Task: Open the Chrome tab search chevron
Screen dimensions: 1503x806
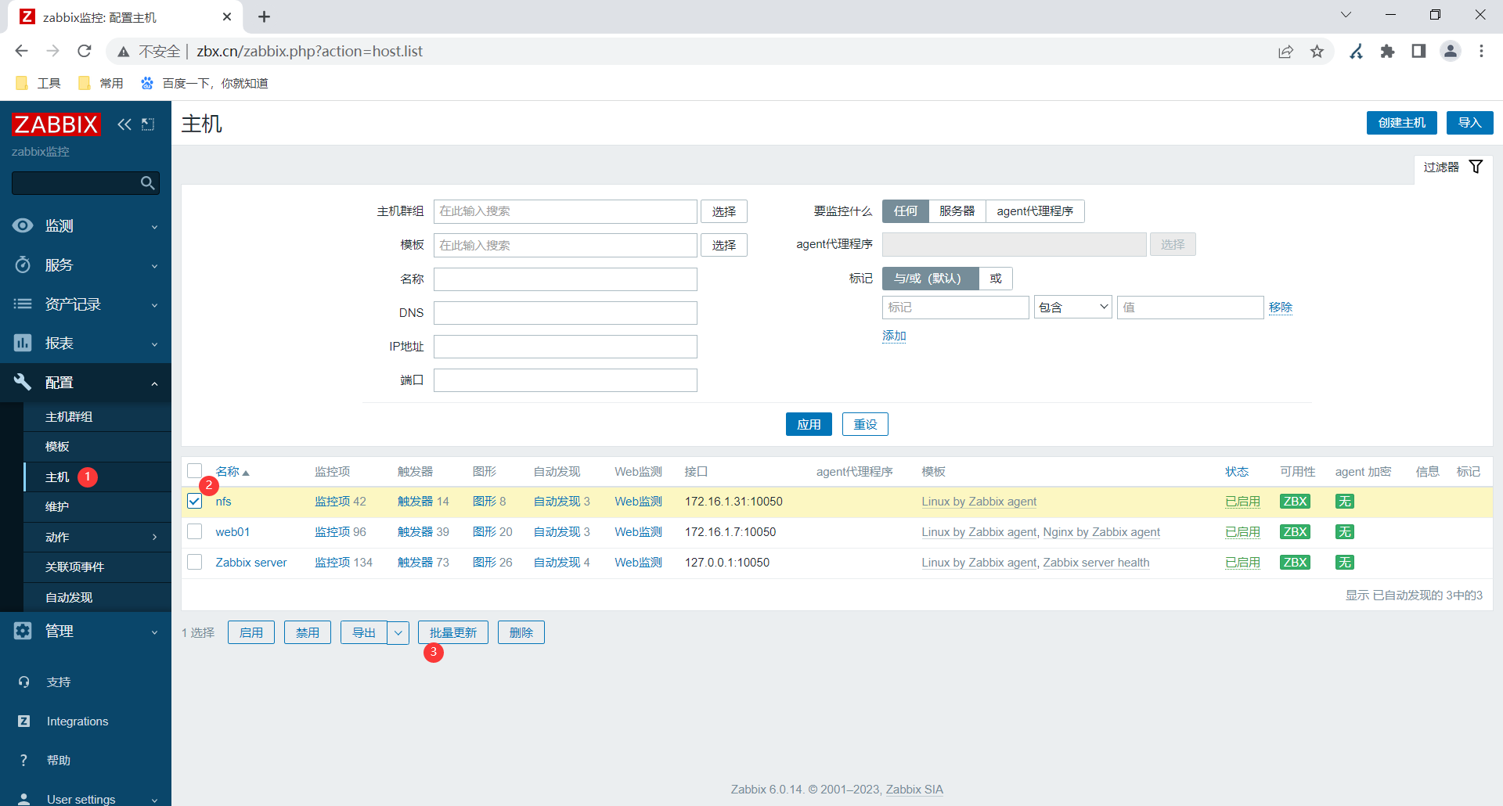Action: click(x=1346, y=15)
